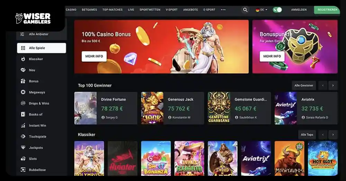
Task: Show next Top 100 Gewinner entries
Action: click(x=333, y=85)
